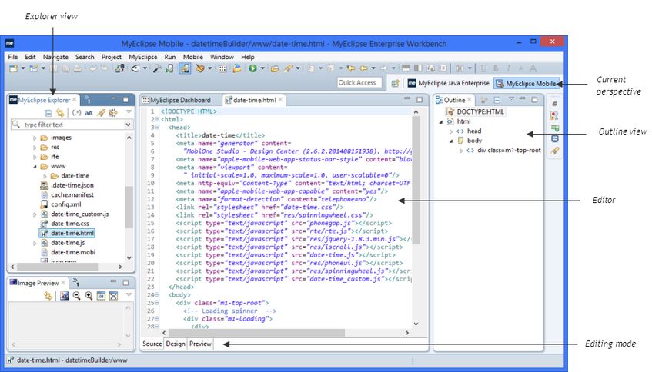
Task: Collapse the www folder
Action: 35,167
